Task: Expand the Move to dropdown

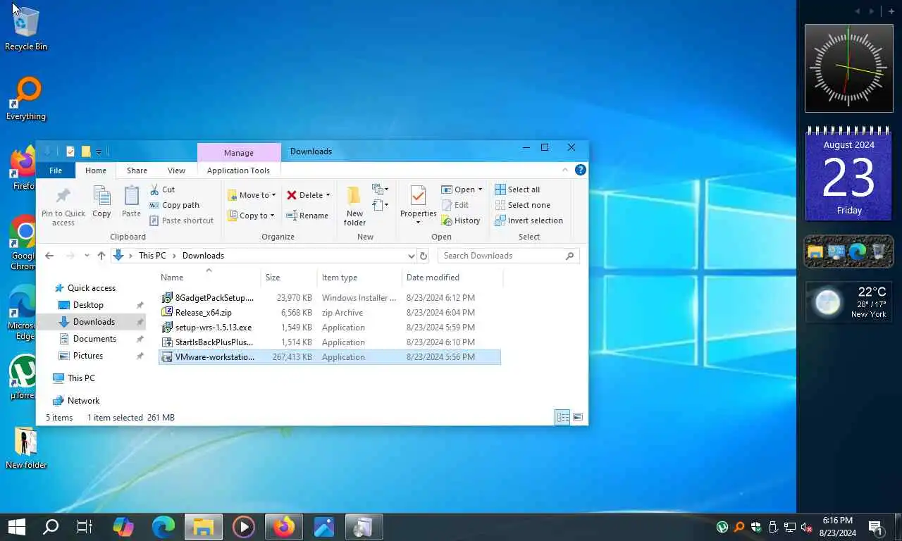Action: click(273, 195)
